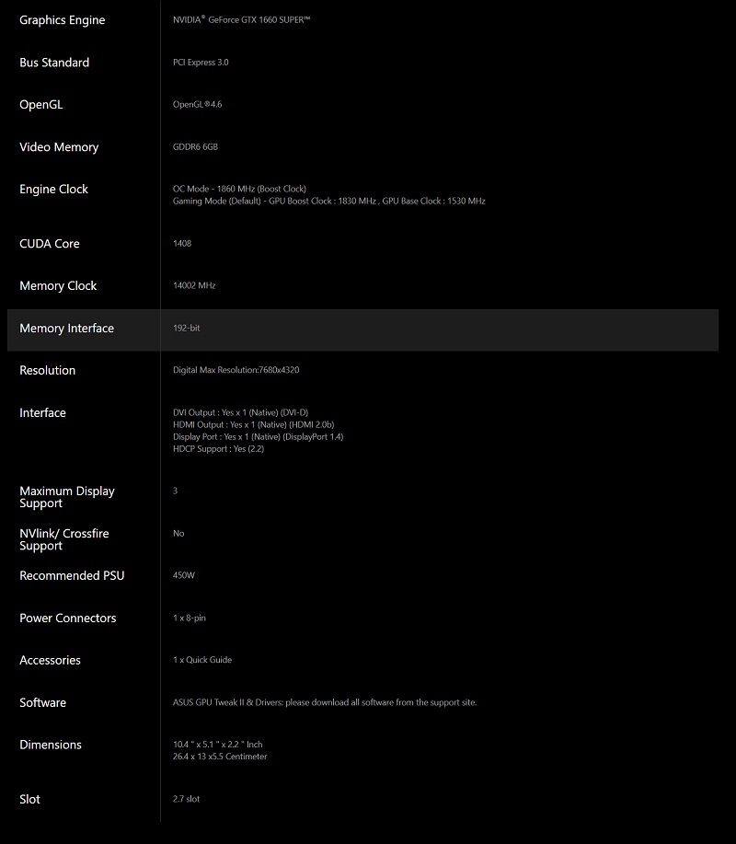Image resolution: width=736 pixels, height=844 pixels.
Task: Click the Power Connectors 1 x 8-pin value
Action: click(189, 619)
